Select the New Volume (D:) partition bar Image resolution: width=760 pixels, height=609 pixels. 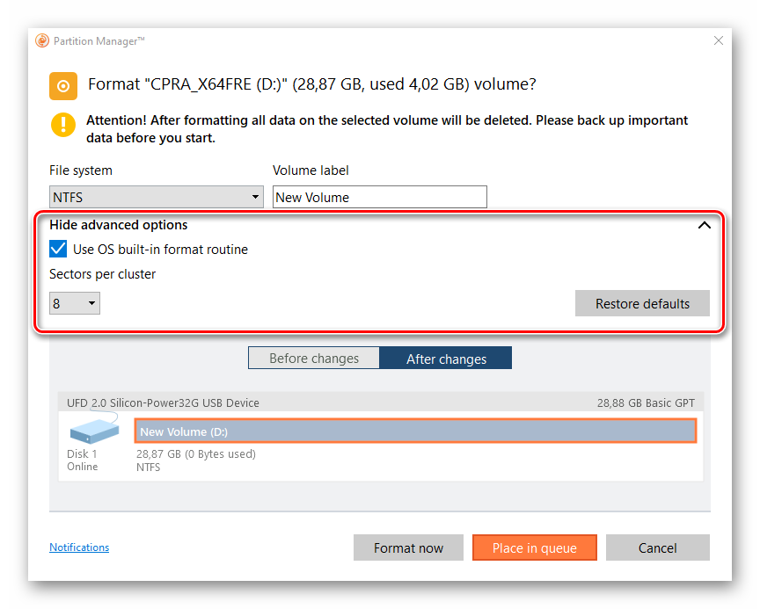(x=414, y=431)
